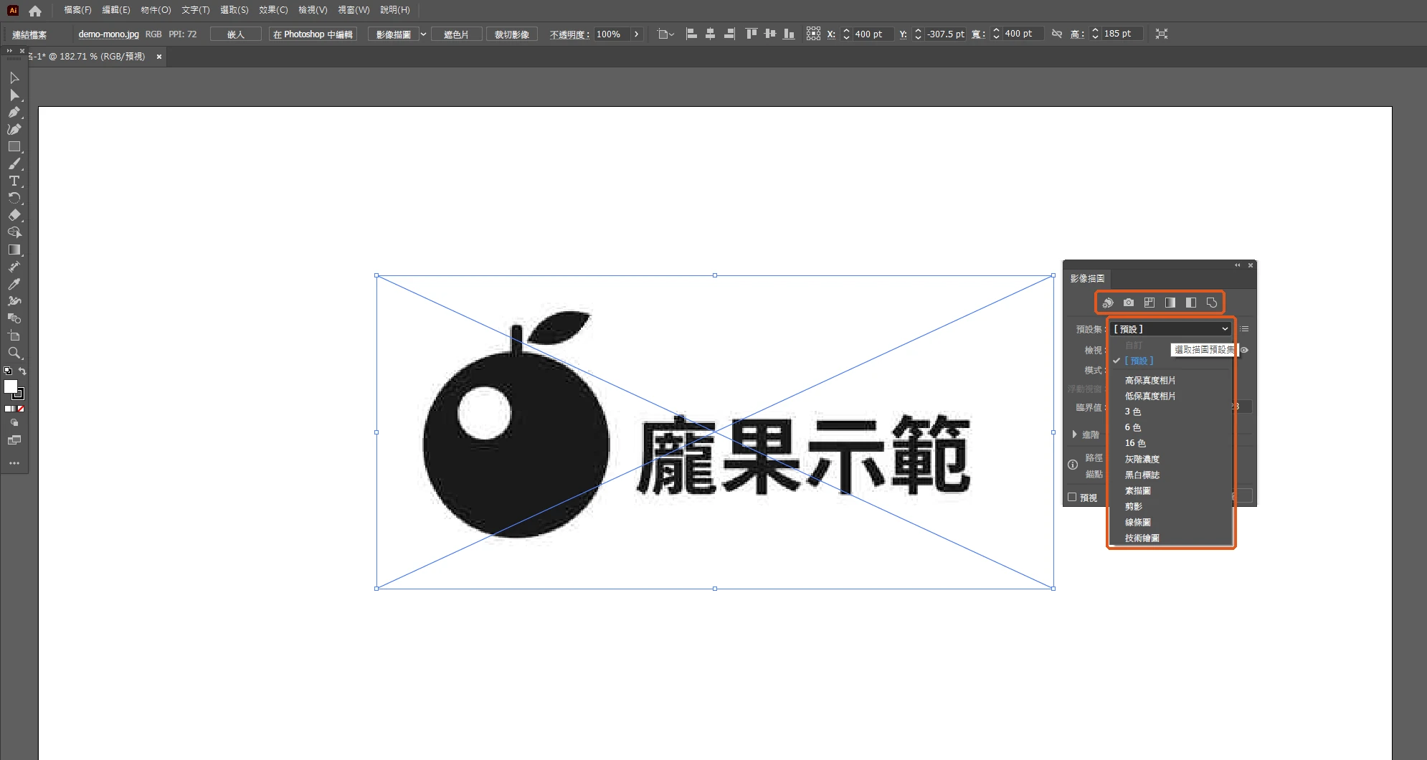
Task: Click the Low Color preset icon
Action: click(x=1149, y=303)
